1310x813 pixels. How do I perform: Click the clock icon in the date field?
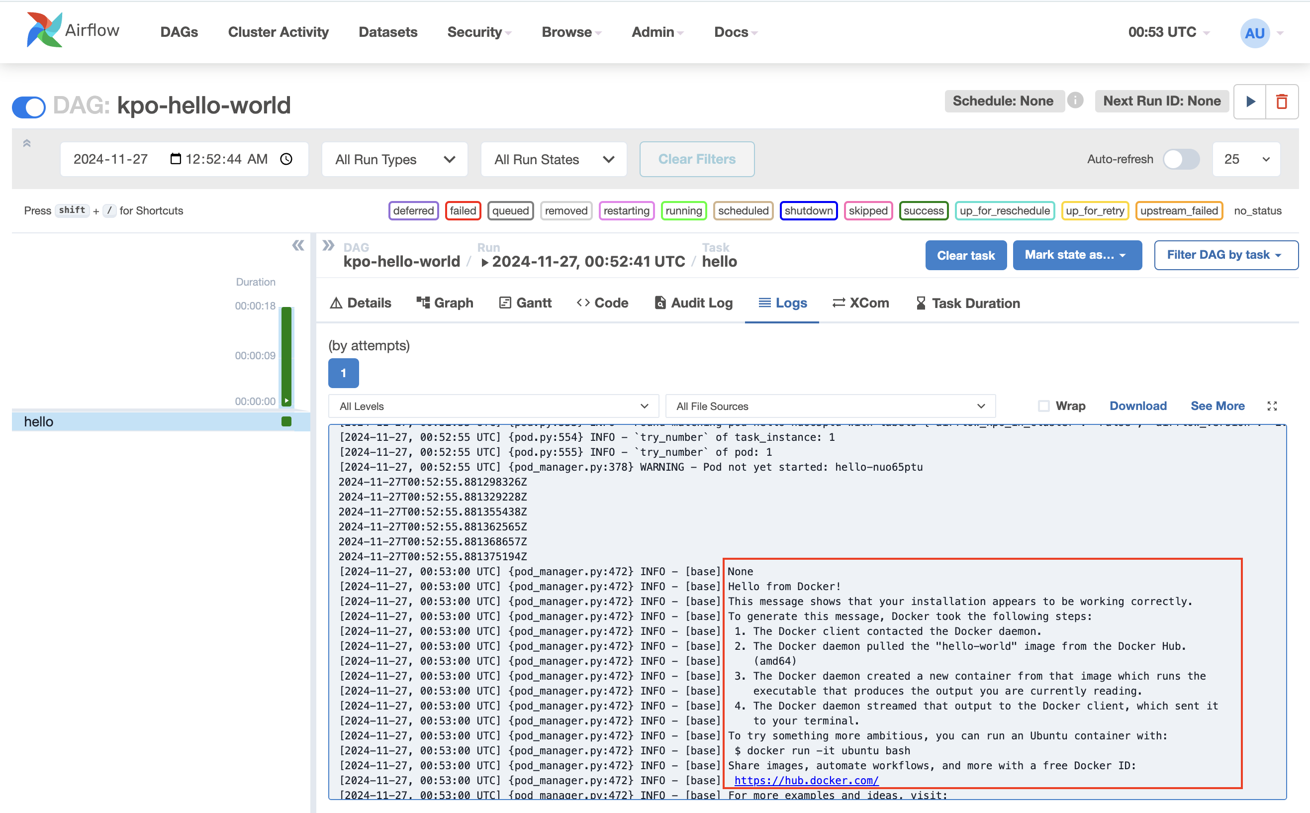pos(286,159)
